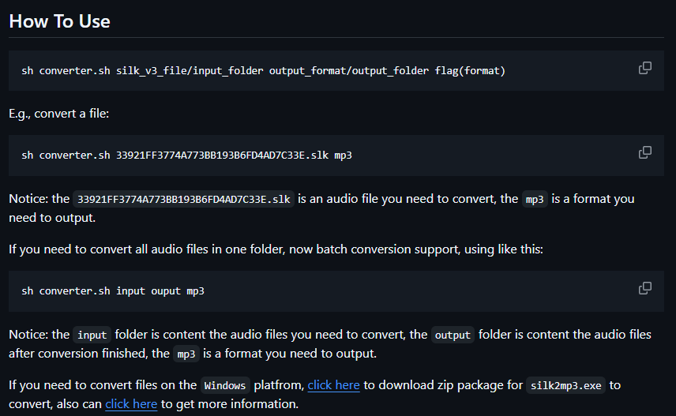Image resolution: width=676 pixels, height=416 pixels.
Task: Copy the converter.sh usage syntax command
Action: (x=645, y=68)
